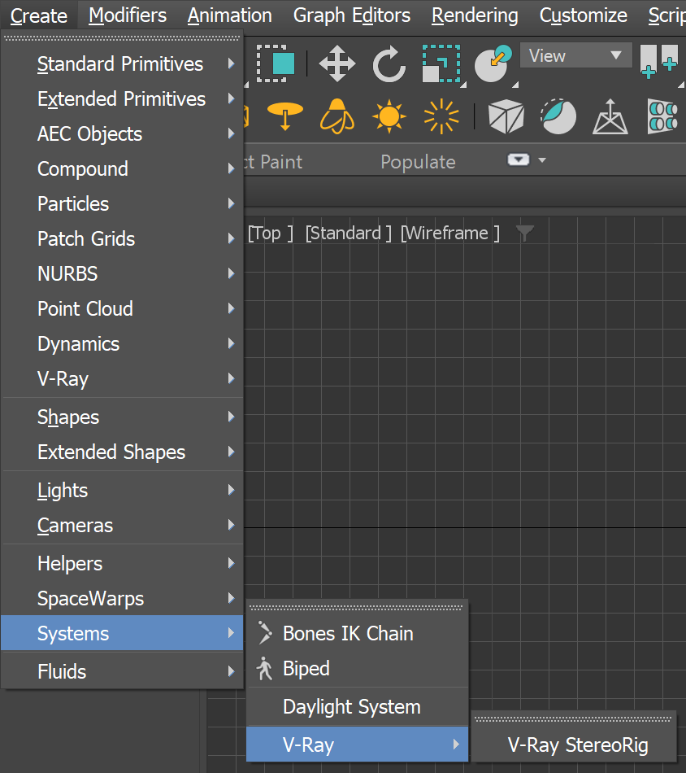The width and height of the screenshot is (686, 773).
Task: Open the Graph Editors menu
Action: click(352, 15)
